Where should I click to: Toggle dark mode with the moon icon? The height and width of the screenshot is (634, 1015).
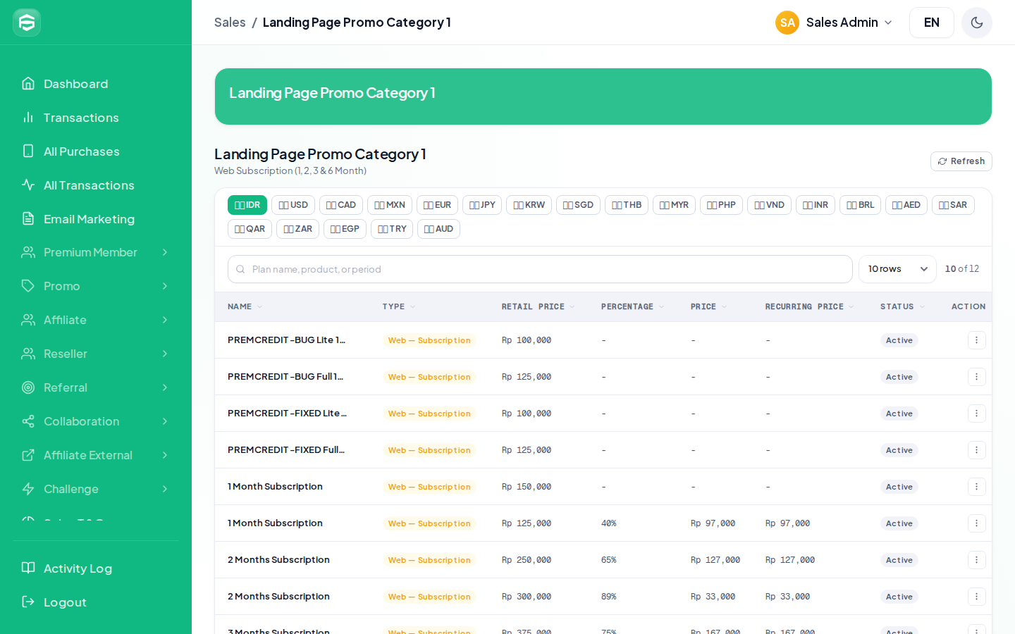[976, 23]
